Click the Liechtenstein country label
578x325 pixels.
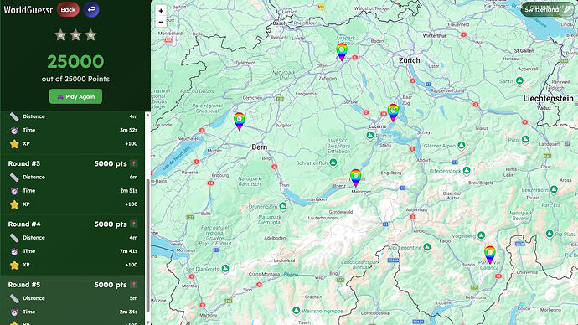[x=548, y=98]
